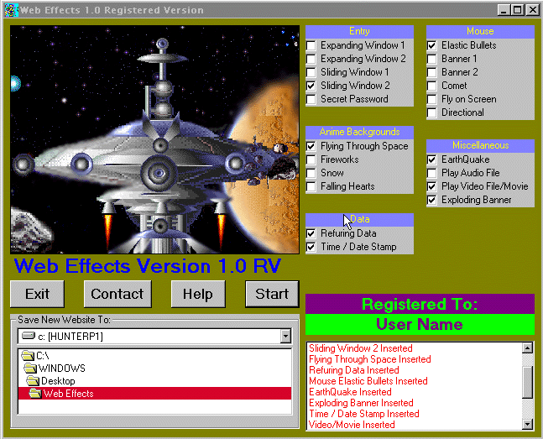This screenshot has width=543, height=439.
Task: Click the Anime Backgrounds header
Action: tap(359, 132)
